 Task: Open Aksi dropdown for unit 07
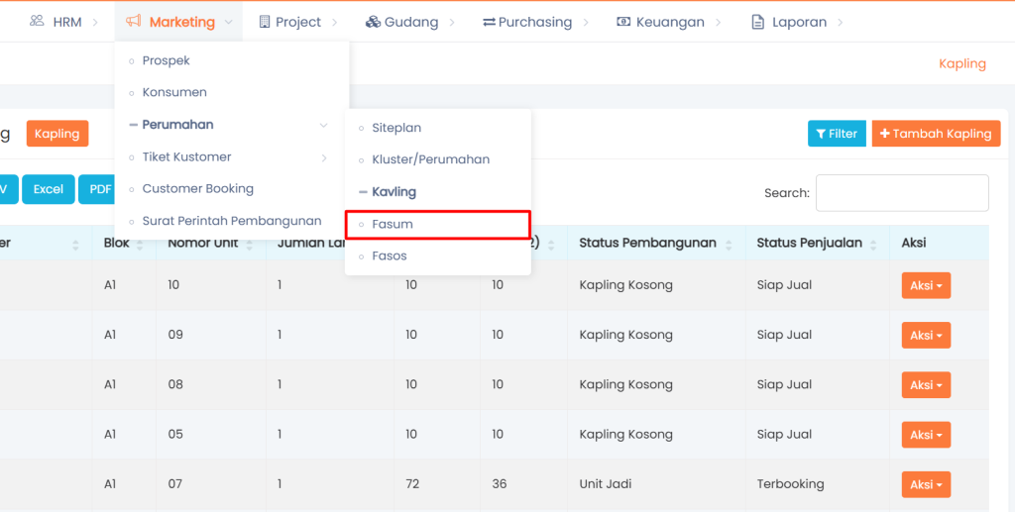click(x=925, y=484)
